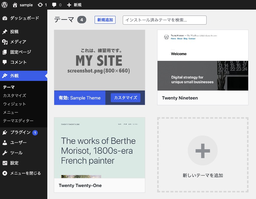Open プラグイン menu item
The height and width of the screenshot is (199, 256).
(x=24, y=132)
